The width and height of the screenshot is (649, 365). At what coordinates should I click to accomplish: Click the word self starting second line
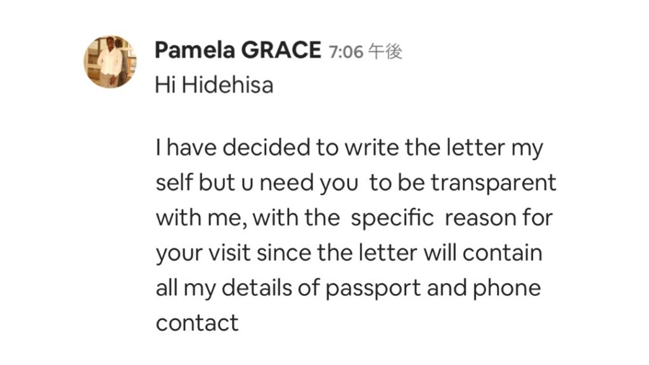(174, 182)
